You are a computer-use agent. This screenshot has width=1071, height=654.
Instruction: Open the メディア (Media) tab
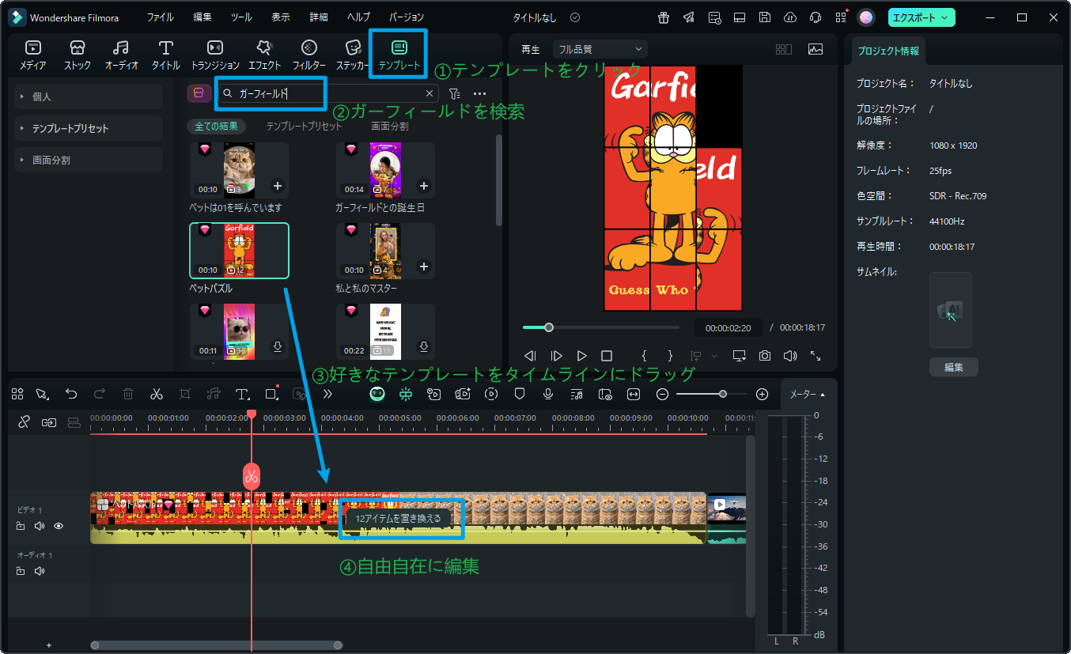click(32, 55)
